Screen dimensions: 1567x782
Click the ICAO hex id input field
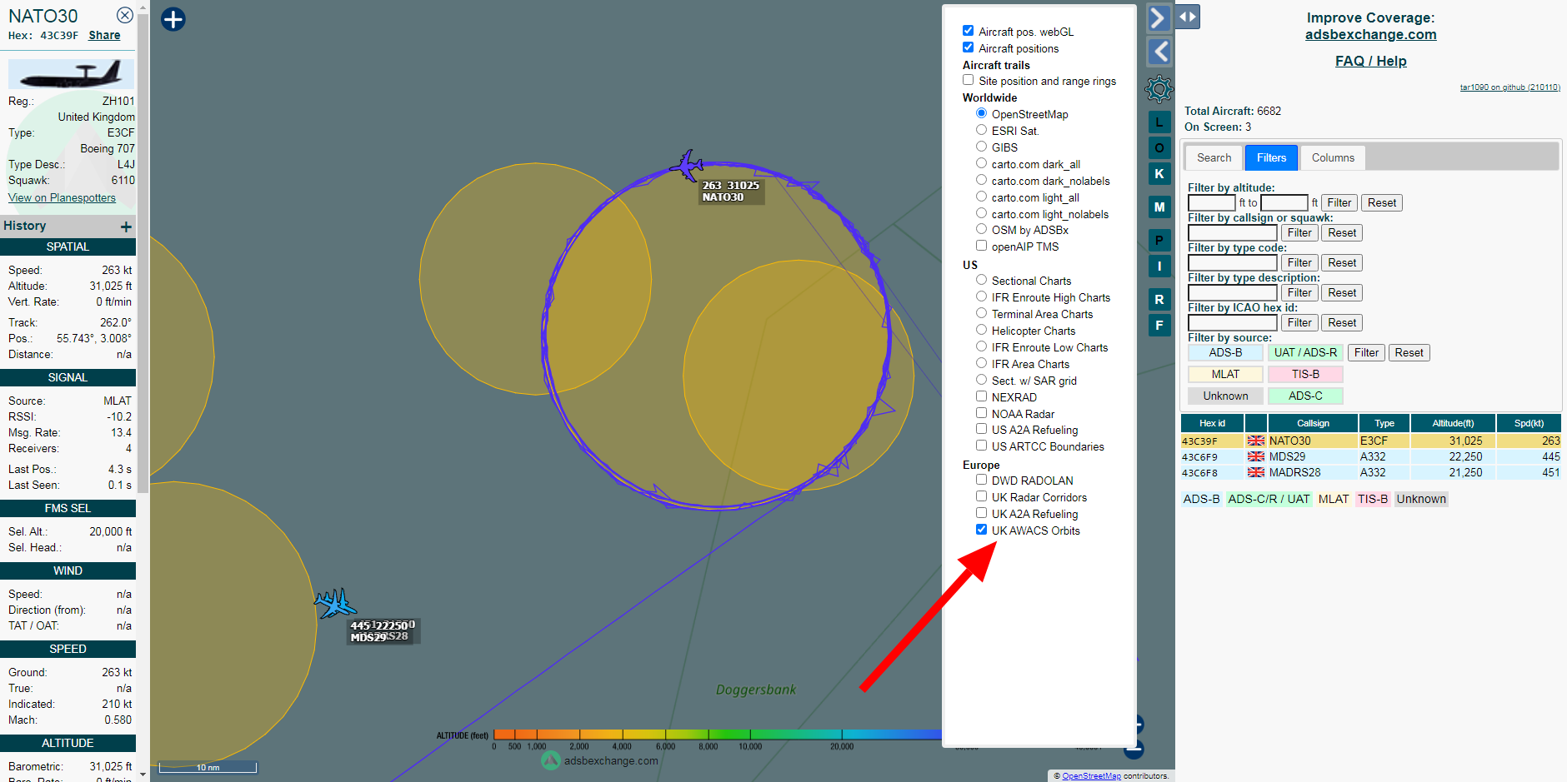pos(1232,322)
